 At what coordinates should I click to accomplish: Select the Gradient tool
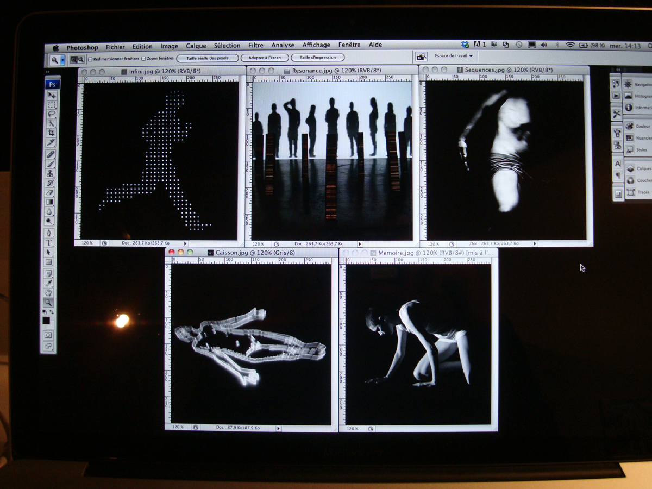click(x=50, y=202)
